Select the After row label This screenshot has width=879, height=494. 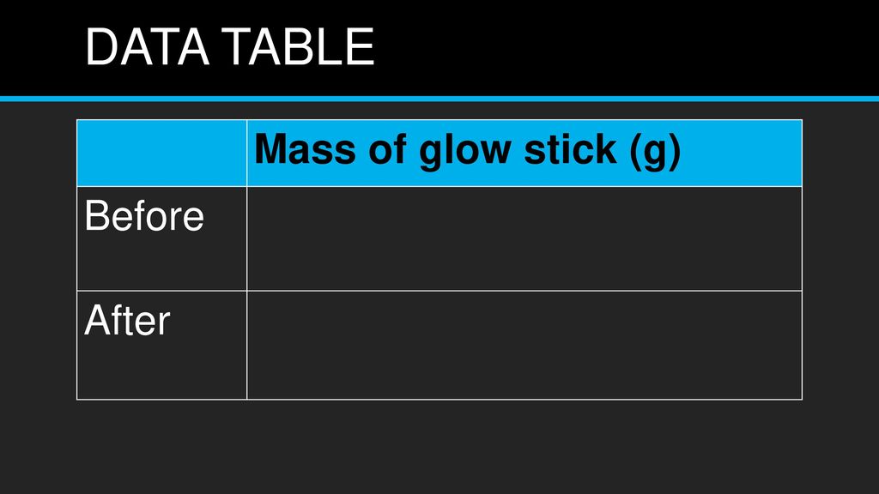tap(127, 321)
